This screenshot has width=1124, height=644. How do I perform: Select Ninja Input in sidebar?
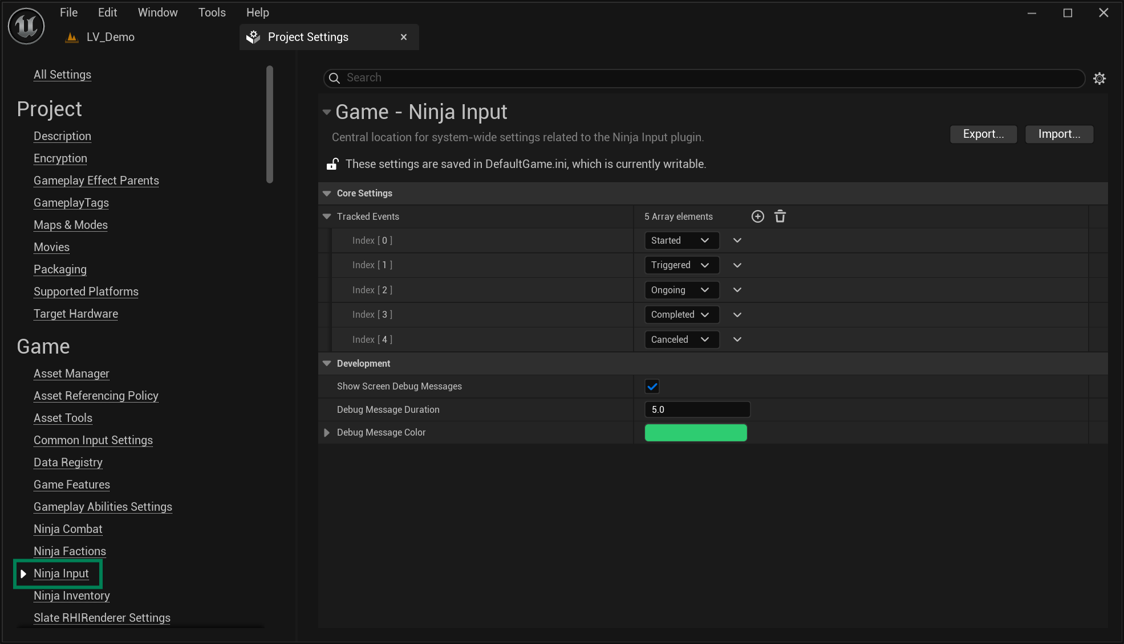pyautogui.click(x=61, y=573)
